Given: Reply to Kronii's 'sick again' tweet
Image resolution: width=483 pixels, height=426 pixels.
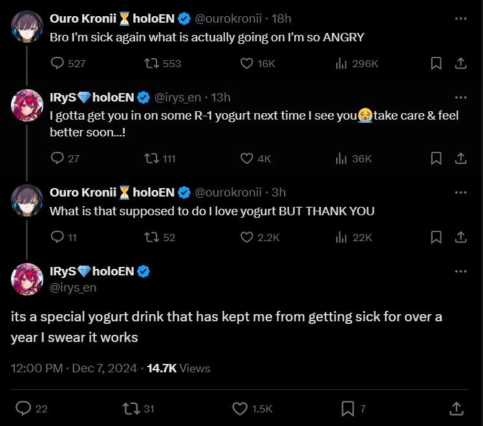Looking at the screenshot, I should point(58,63).
